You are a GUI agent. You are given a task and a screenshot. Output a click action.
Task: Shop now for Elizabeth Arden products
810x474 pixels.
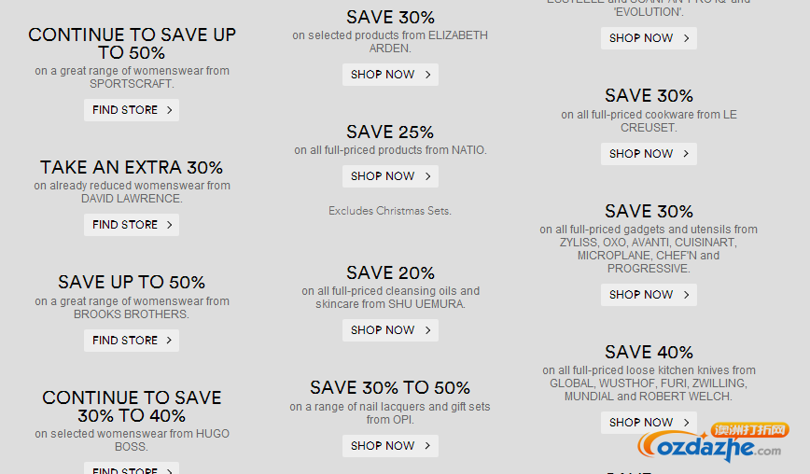pos(390,75)
